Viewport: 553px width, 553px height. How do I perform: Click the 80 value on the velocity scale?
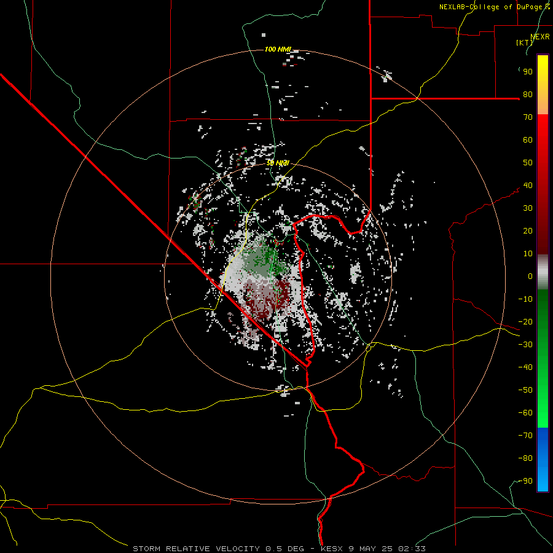(528, 95)
